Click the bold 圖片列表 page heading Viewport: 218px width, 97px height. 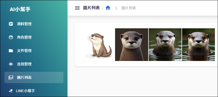91,8
